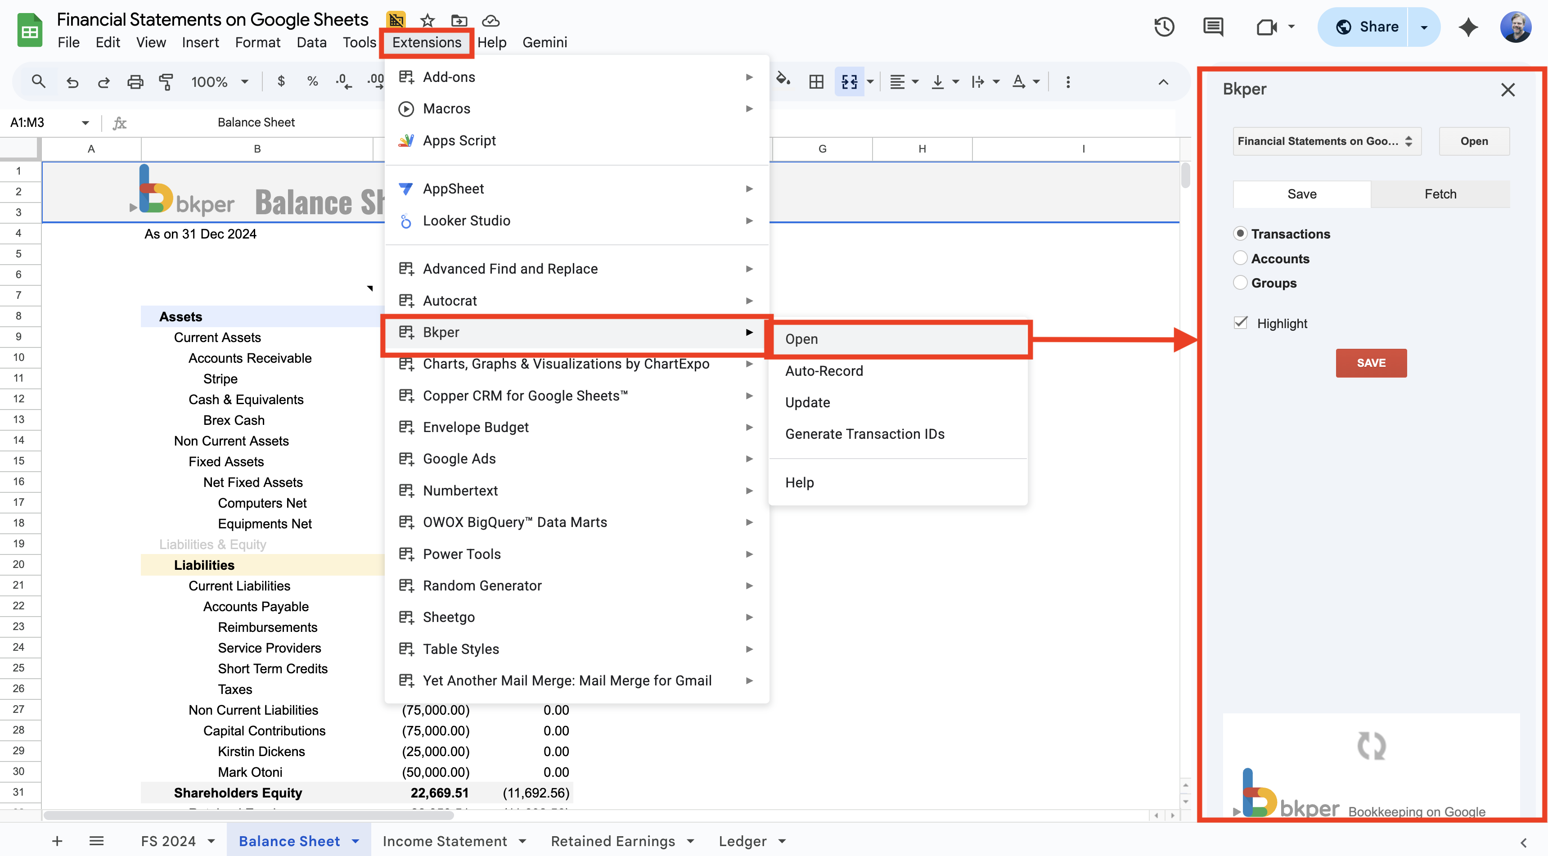Click the version history icon
1548x856 pixels.
1164,27
